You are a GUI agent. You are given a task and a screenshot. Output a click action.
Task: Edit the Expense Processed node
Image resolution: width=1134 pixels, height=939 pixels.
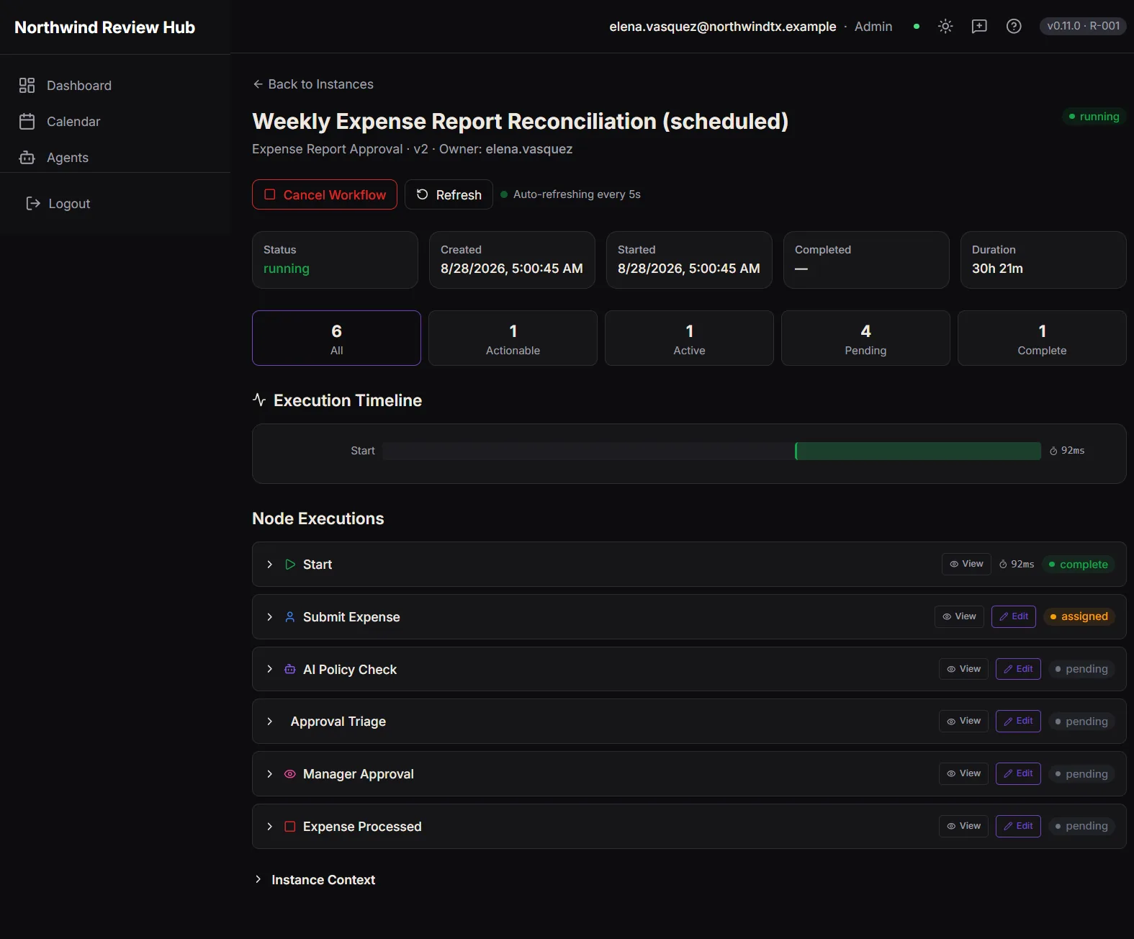tap(1018, 826)
